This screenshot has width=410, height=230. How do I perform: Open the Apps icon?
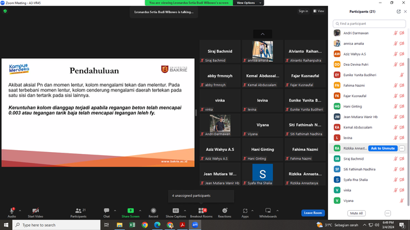245,210
